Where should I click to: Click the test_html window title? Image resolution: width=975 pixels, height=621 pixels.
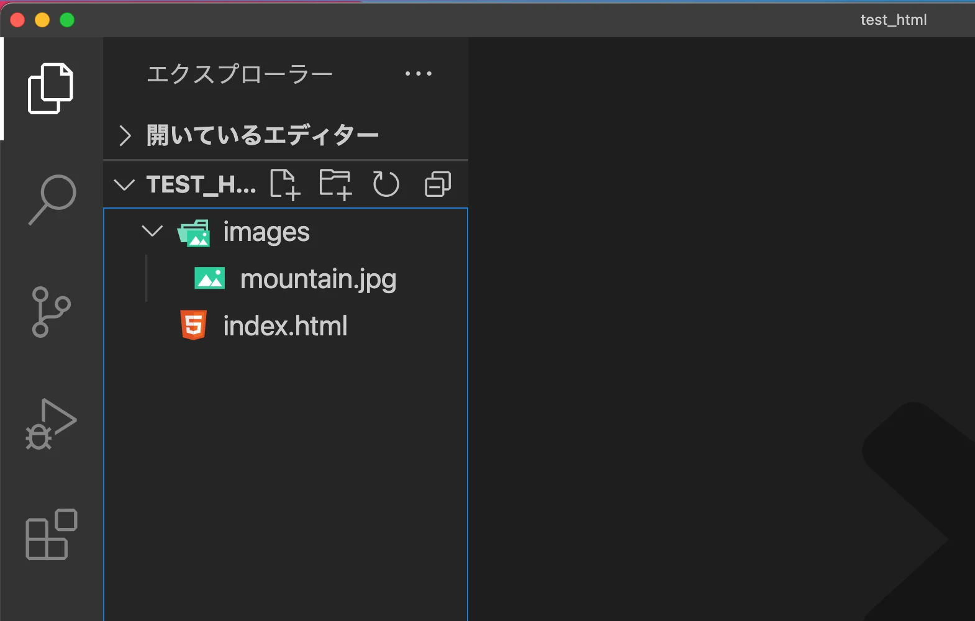click(x=894, y=20)
